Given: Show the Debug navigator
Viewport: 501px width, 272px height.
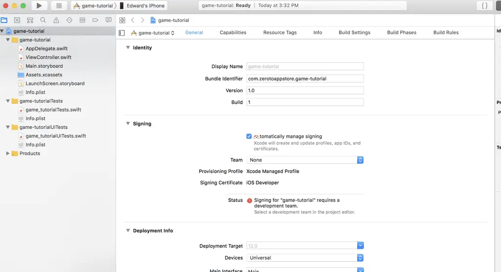Looking at the screenshot, I should 82,20.
